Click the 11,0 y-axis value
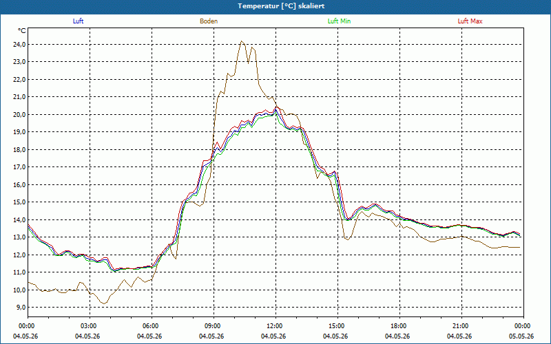This screenshot has width=551, height=344. (20, 272)
